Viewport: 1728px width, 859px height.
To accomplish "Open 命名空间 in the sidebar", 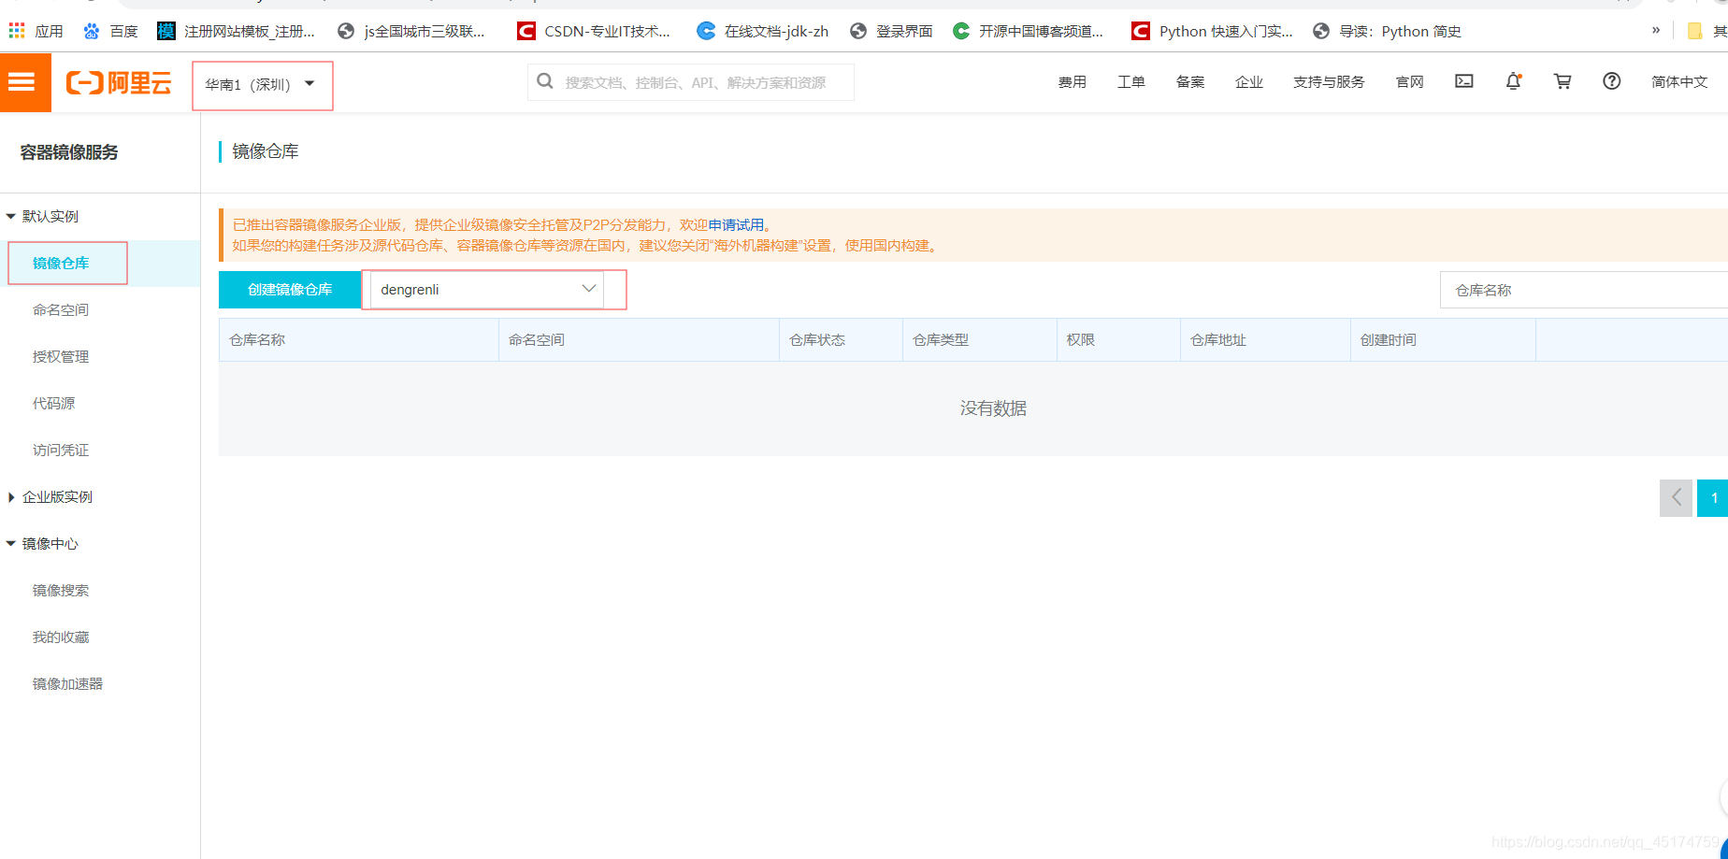I will (x=61, y=309).
